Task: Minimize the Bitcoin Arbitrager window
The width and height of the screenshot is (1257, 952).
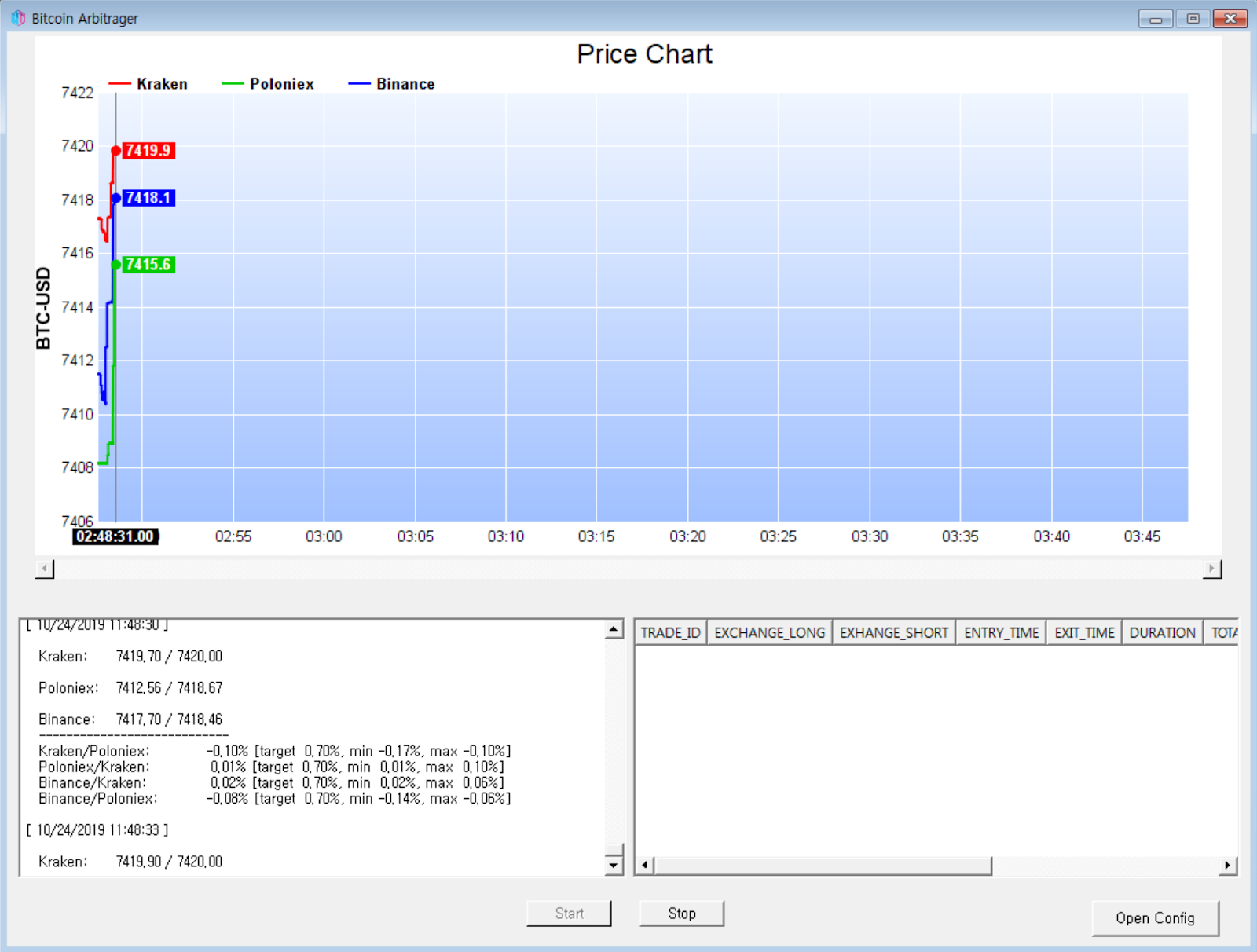Action: 1156,19
